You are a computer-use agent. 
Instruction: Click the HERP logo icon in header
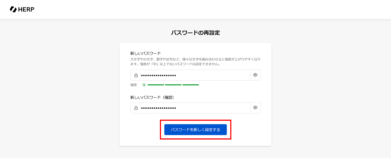tap(13, 9)
